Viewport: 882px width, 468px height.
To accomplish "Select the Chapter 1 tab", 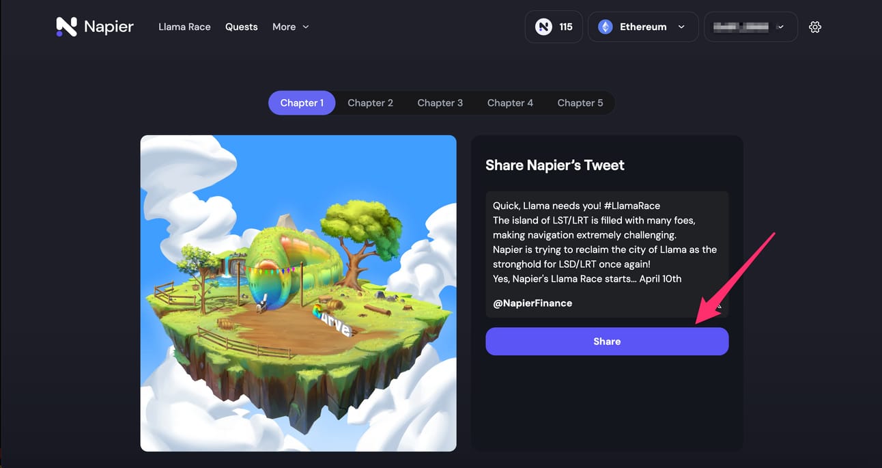I will tap(302, 102).
